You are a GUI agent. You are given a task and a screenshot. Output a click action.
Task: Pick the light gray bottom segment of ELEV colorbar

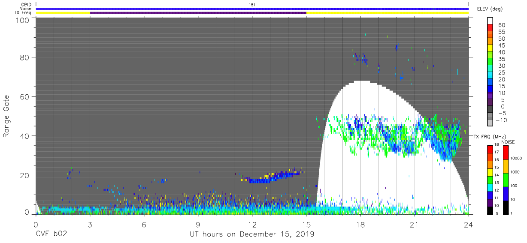(x=490, y=123)
